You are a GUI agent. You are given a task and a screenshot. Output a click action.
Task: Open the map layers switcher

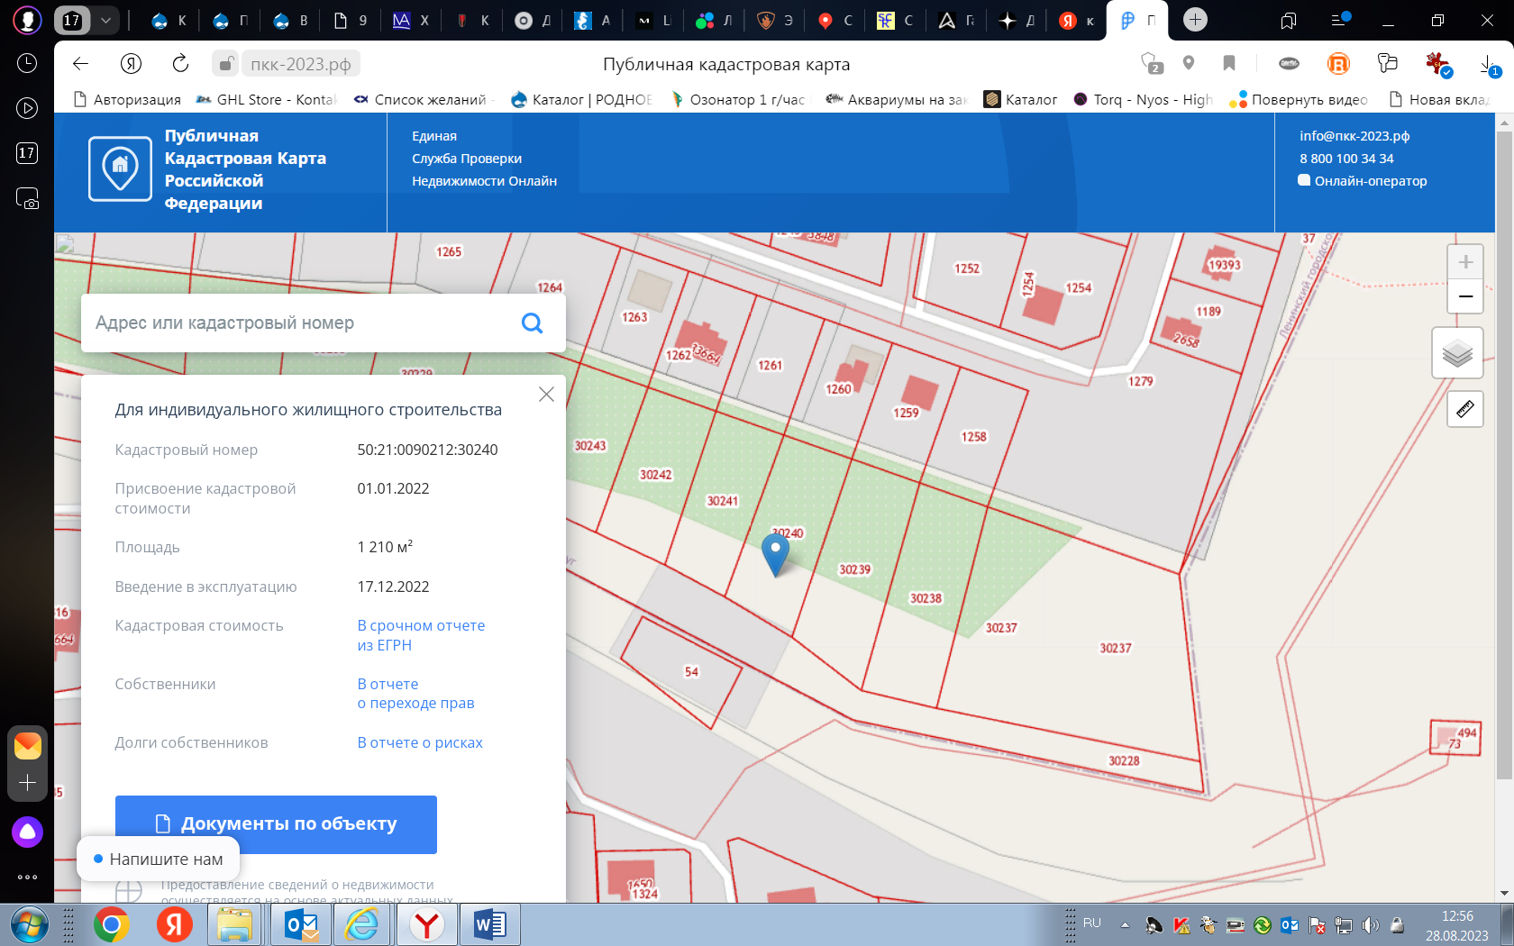(x=1457, y=353)
